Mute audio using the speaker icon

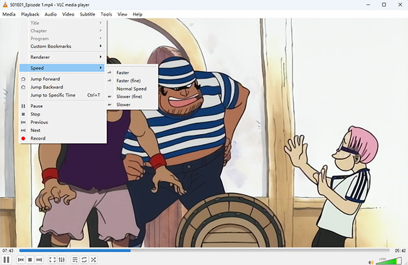(x=371, y=262)
